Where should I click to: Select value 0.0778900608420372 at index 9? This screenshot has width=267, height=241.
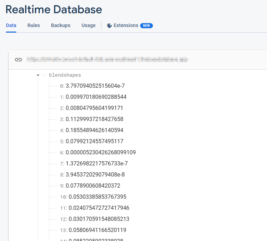pos(93,186)
